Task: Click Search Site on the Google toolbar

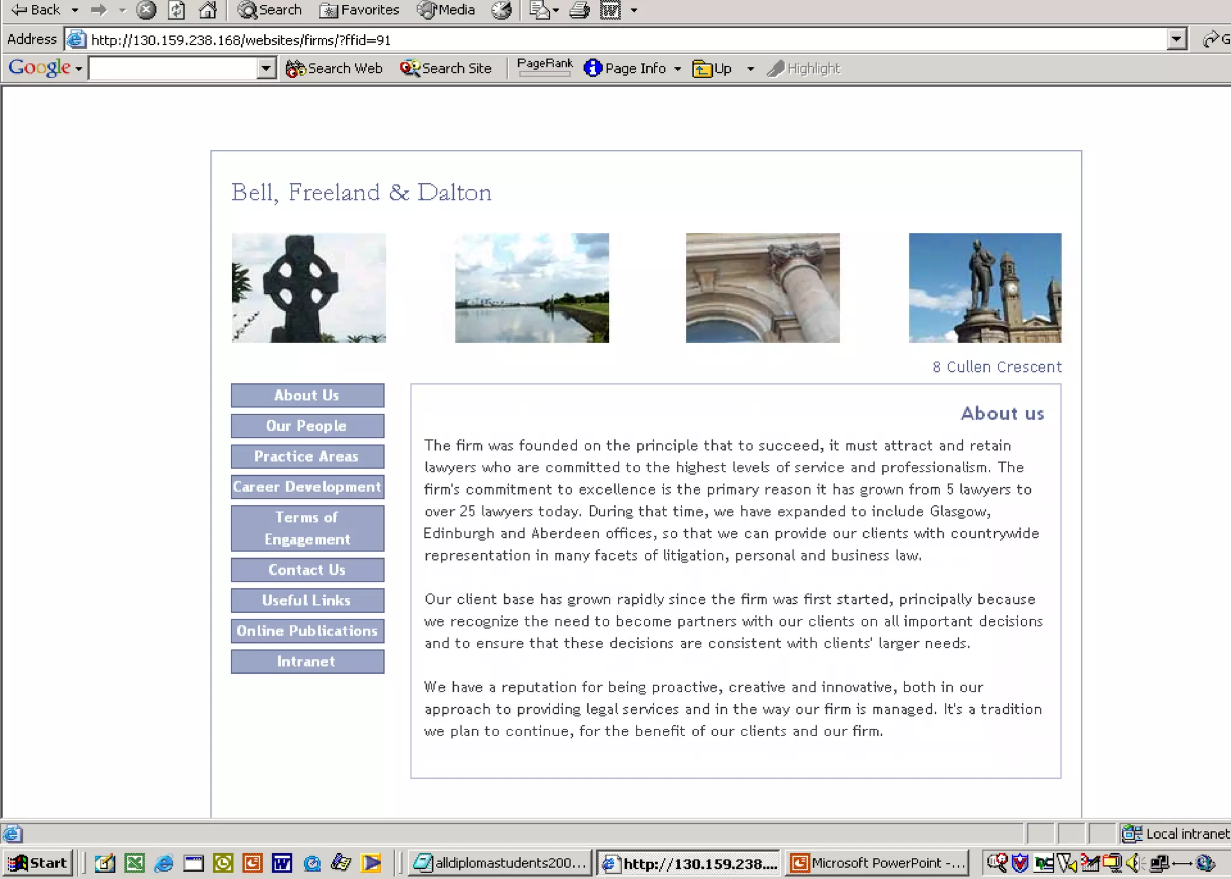Action: pos(446,68)
